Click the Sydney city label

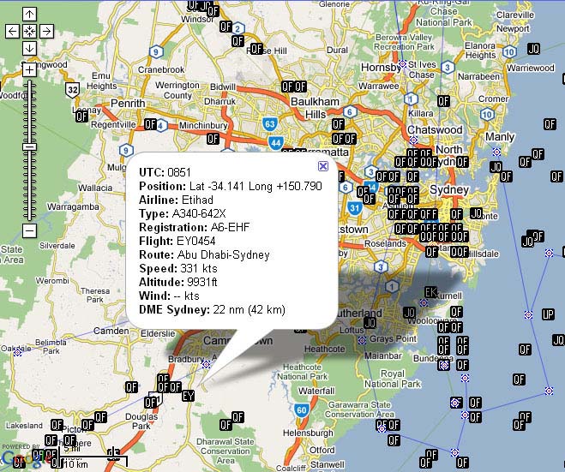(x=449, y=189)
